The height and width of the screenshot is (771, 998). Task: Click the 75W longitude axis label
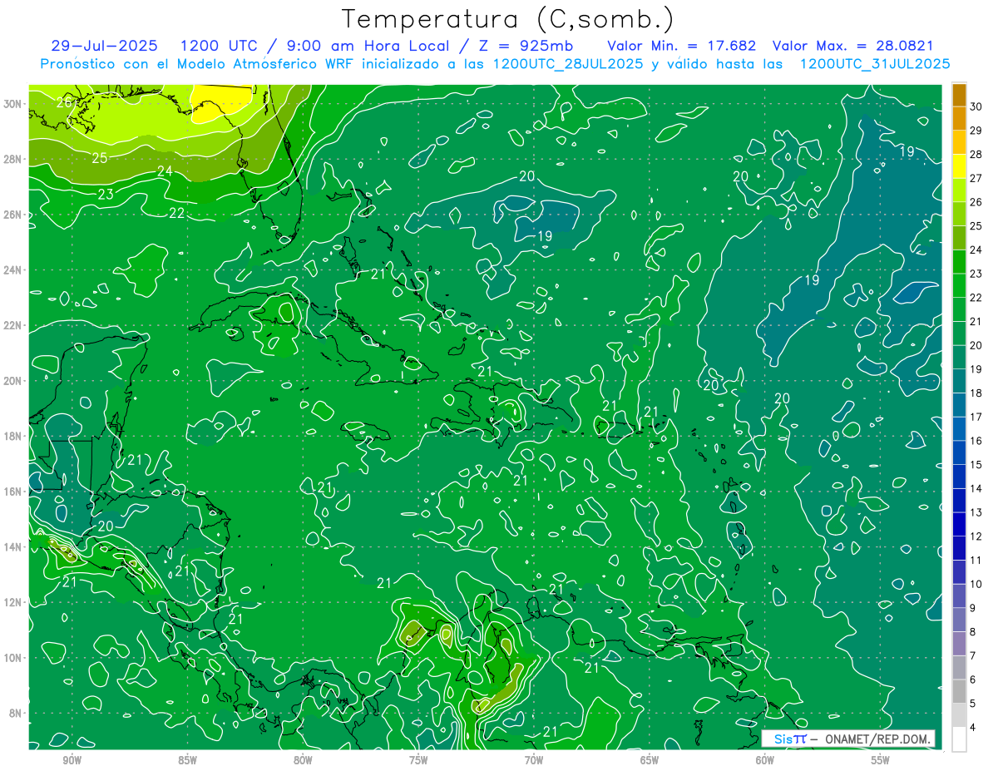click(418, 760)
